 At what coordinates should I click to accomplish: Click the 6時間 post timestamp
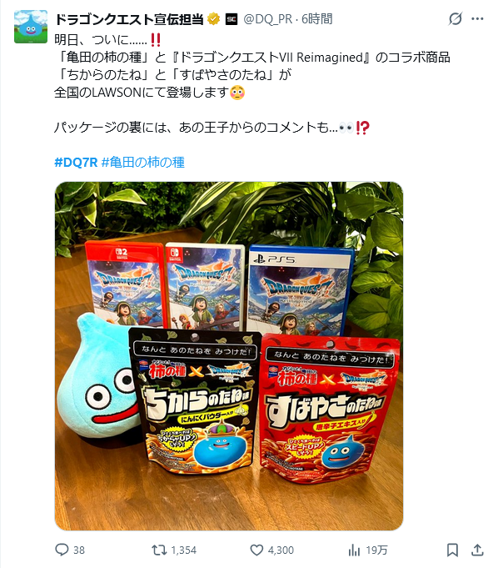317,19
